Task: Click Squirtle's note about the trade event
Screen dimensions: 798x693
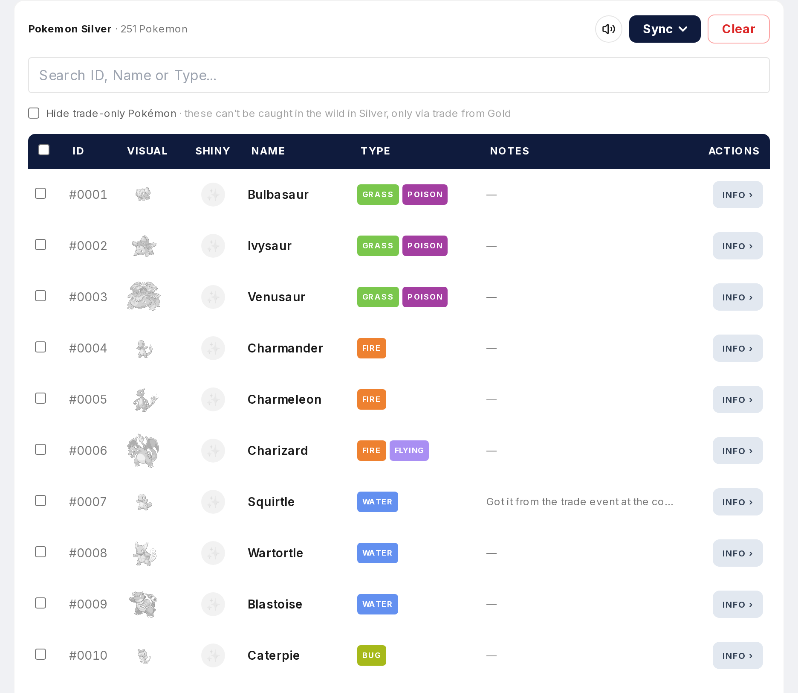Action: [x=580, y=502]
